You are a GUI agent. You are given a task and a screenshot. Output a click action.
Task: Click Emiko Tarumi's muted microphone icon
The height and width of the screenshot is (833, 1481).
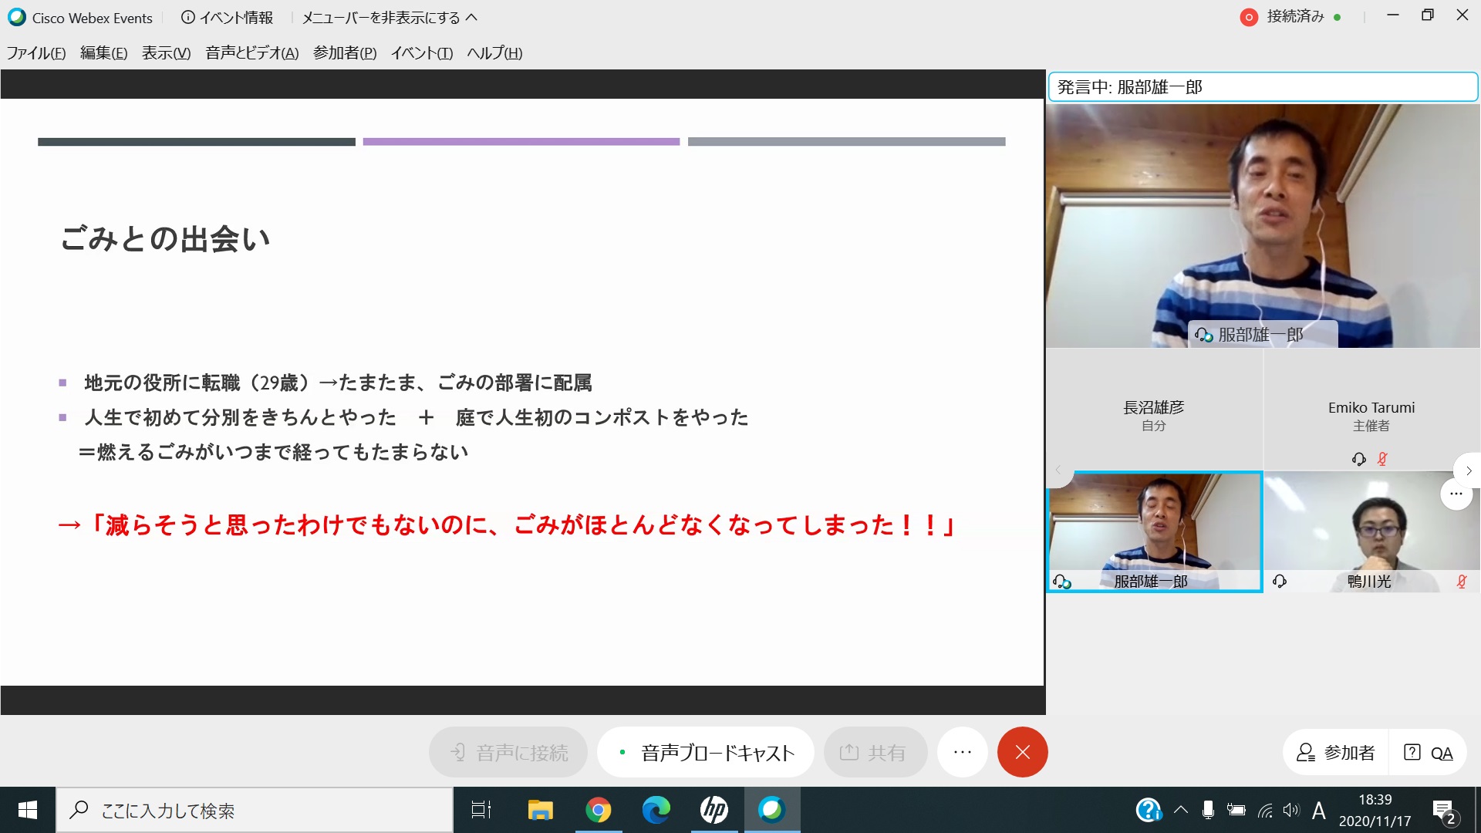point(1382,459)
